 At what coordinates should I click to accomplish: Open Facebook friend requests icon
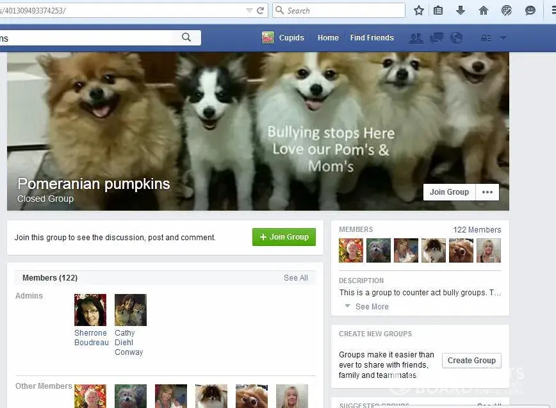[x=416, y=38]
